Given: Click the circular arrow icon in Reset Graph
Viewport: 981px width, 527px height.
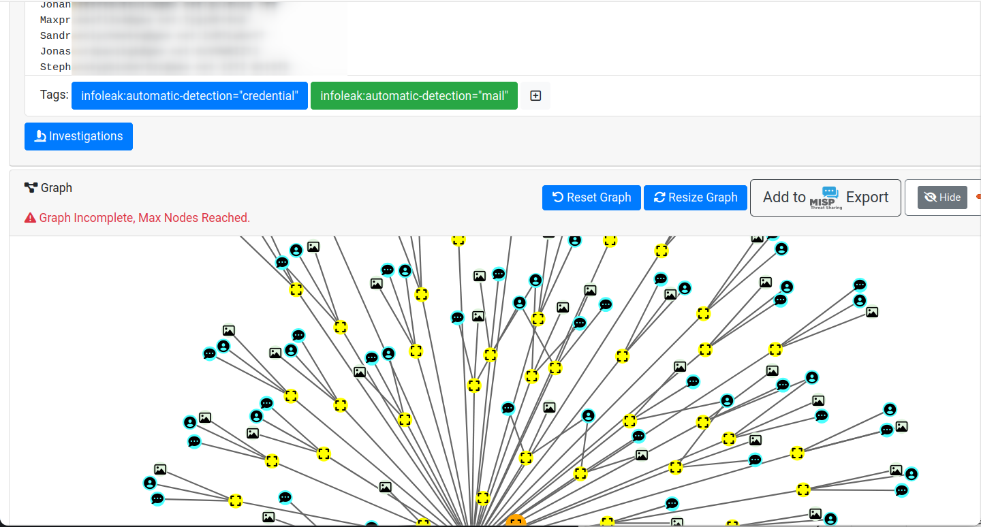Looking at the screenshot, I should [558, 197].
